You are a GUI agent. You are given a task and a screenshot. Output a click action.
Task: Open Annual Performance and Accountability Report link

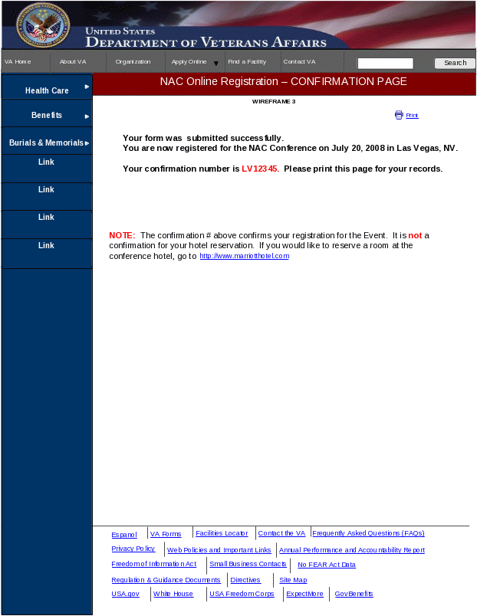(352, 550)
